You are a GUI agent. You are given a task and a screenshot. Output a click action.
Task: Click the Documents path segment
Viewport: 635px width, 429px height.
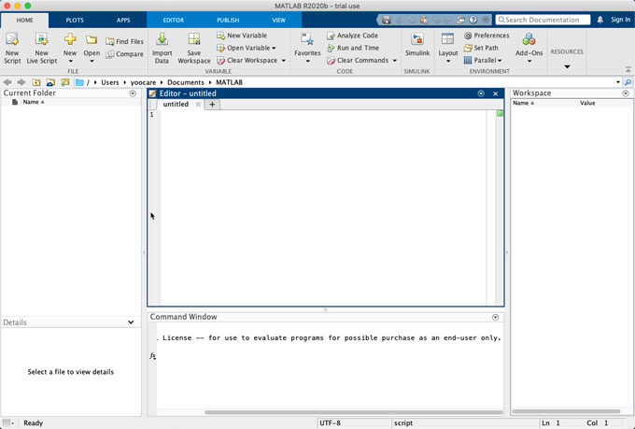point(186,82)
